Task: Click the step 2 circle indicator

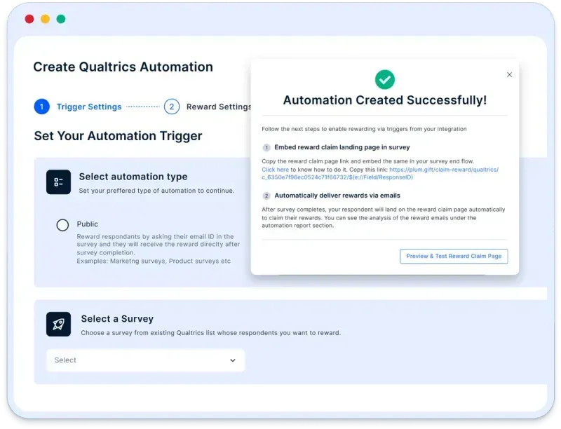Action: pos(172,107)
